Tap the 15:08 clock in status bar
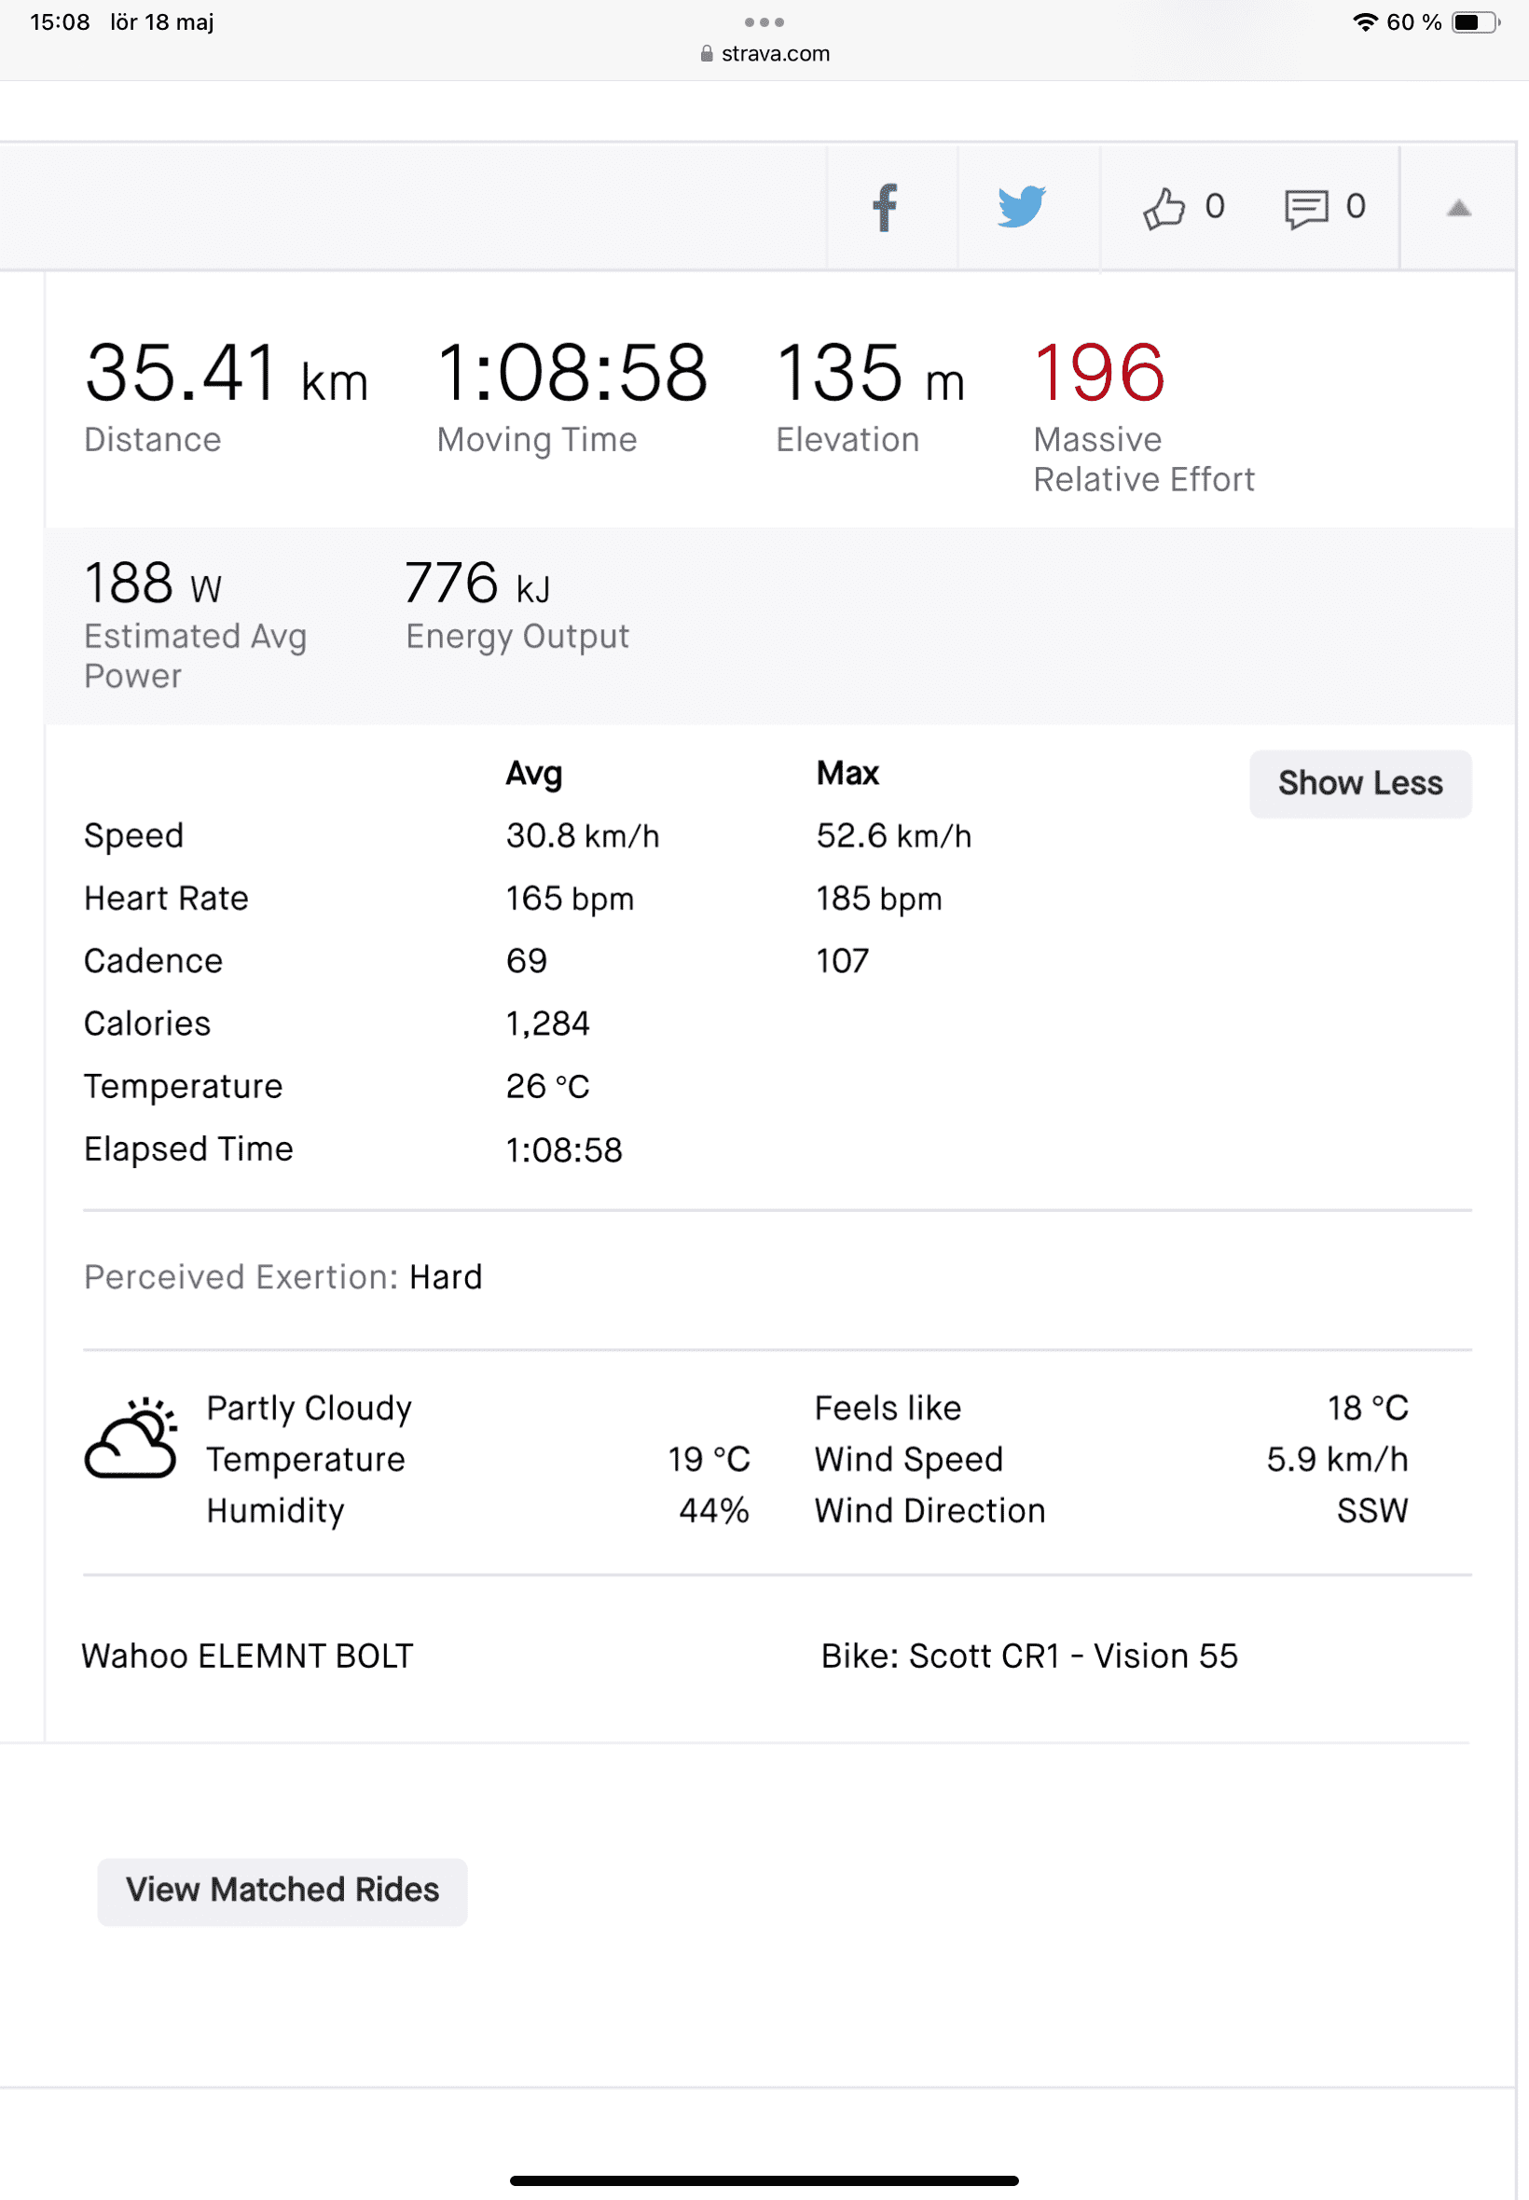This screenshot has width=1529, height=2200. [60, 22]
